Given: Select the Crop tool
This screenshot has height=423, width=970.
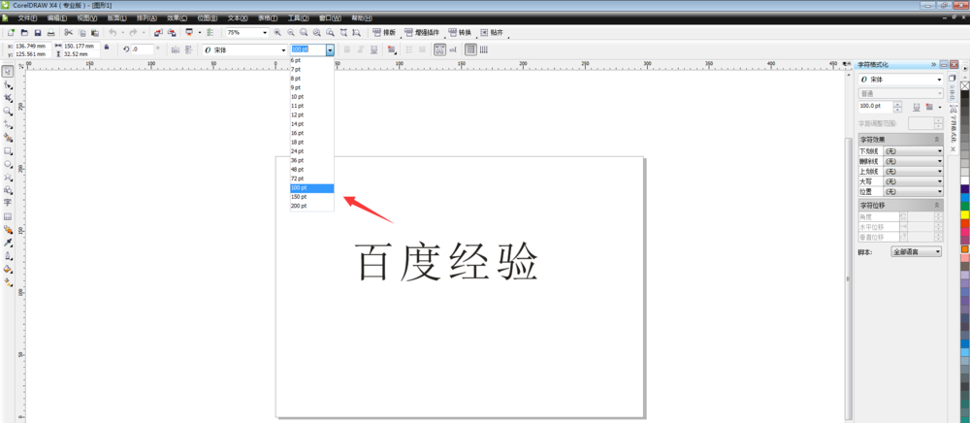Looking at the screenshot, I should click(x=8, y=98).
